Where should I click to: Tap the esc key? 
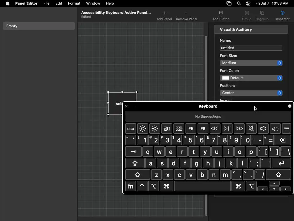(x=131, y=129)
